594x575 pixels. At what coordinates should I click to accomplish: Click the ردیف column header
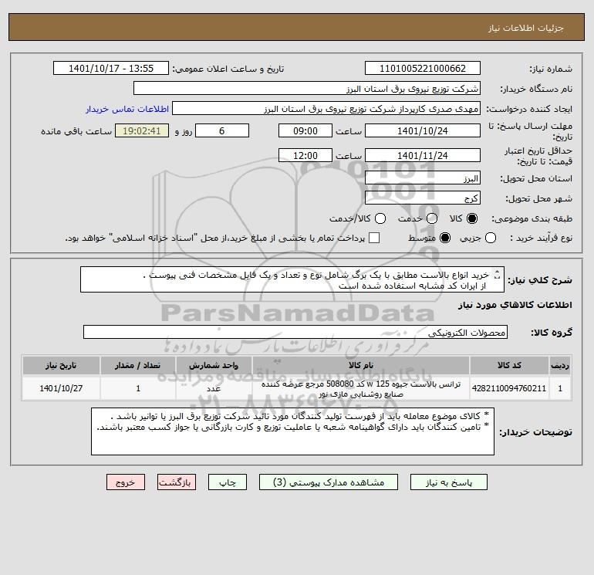[x=560, y=365]
